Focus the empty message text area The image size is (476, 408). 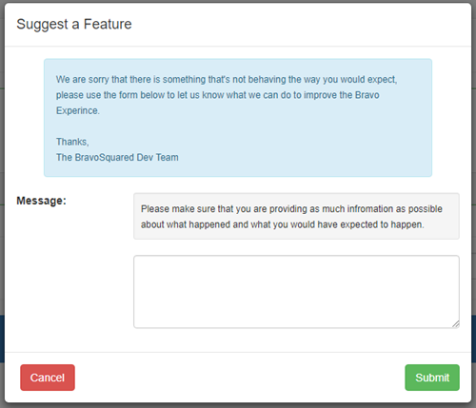point(296,292)
